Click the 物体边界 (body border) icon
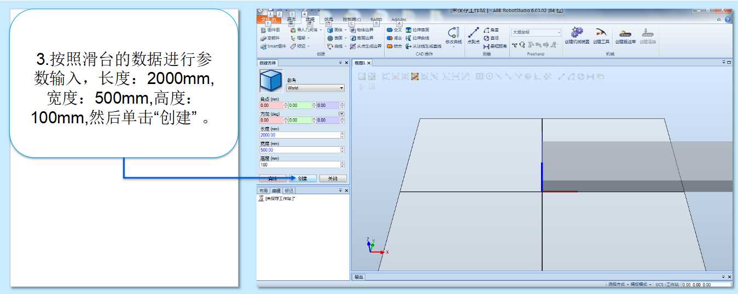Image resolution: width=738 pixels, height=294 pixels. (x=353, y=30)
